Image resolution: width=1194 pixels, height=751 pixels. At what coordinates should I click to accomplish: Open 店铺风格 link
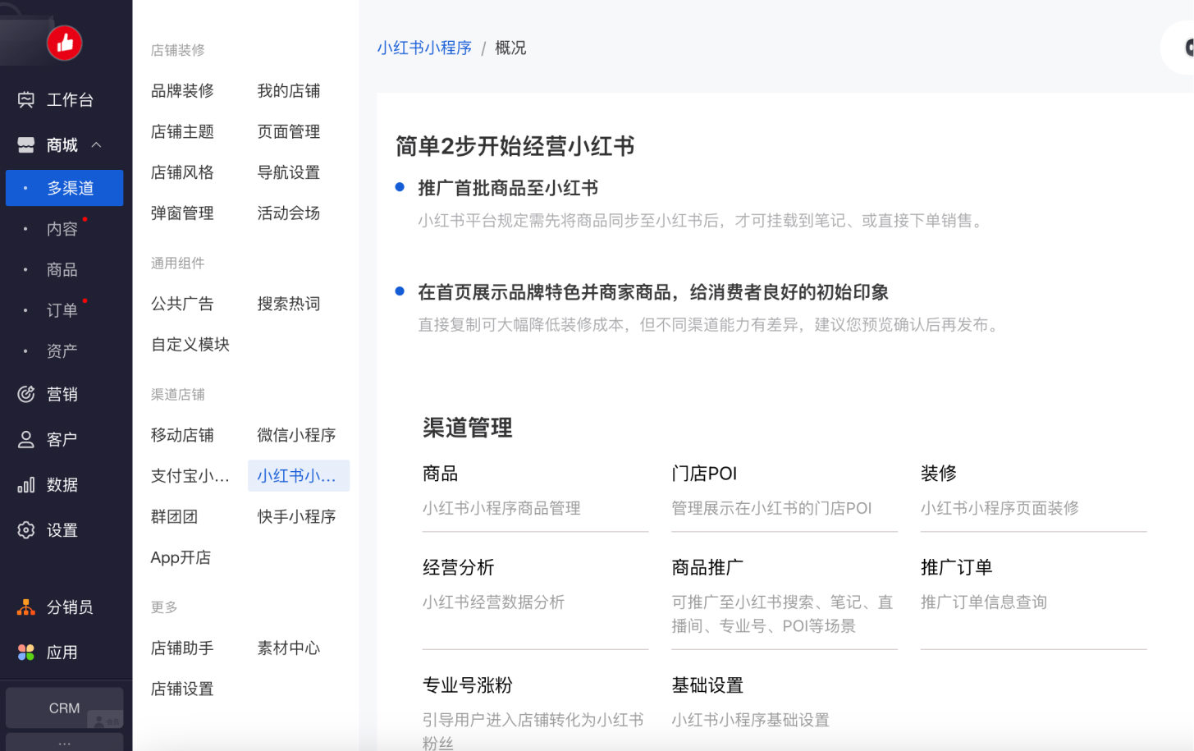click(182, 172)
